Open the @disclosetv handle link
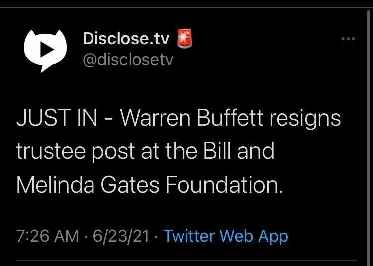The width and height of the screenshot is (373, 266). tap(127, 59)
